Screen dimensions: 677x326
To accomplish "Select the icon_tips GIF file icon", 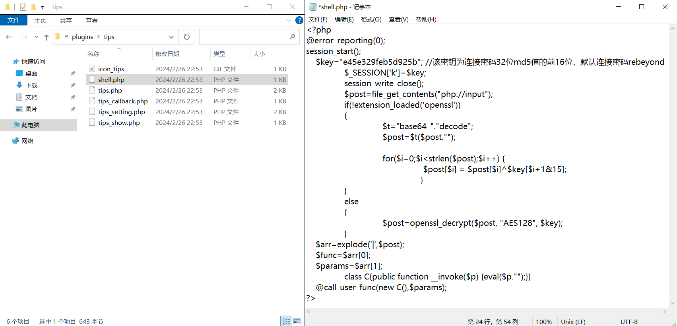I will point(92,69).
